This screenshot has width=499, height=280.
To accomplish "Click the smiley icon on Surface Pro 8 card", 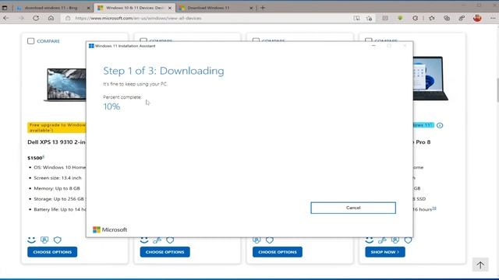I will pos(369,240).
